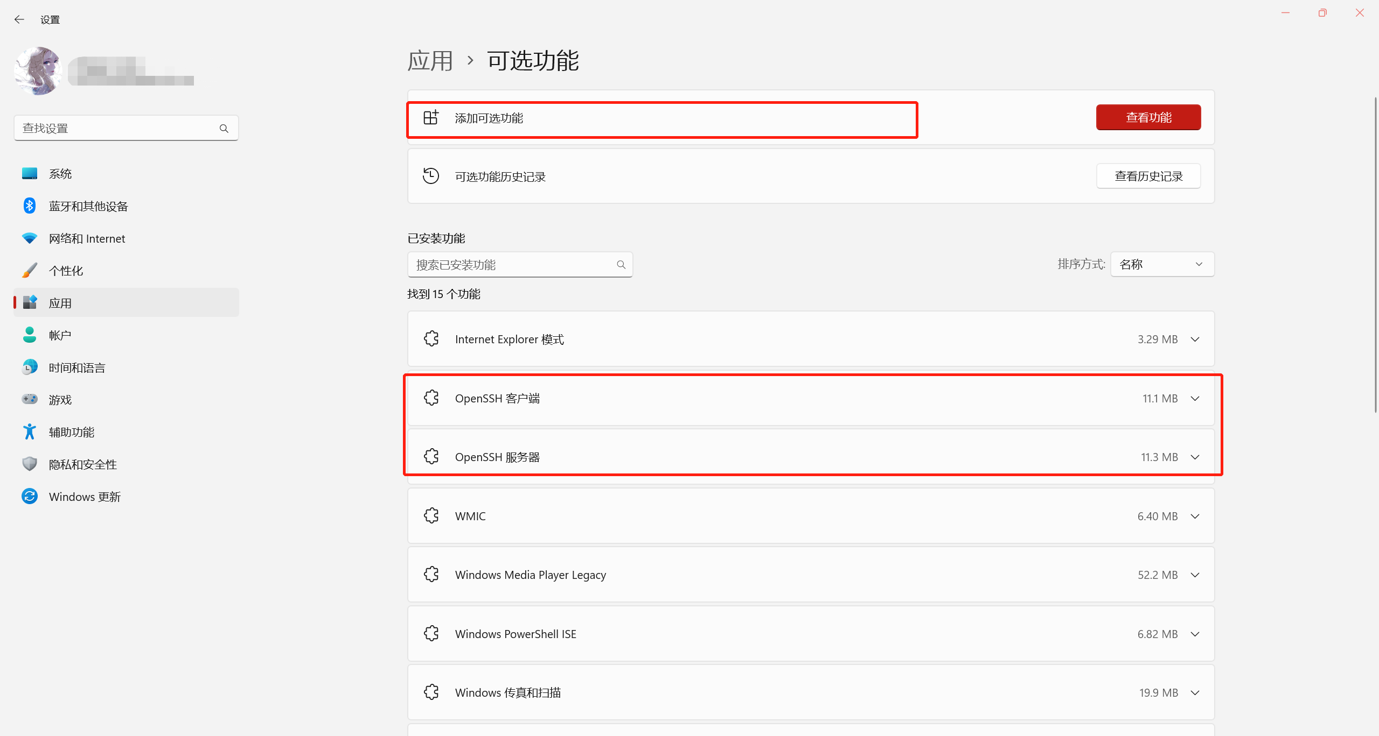The height and width of the screenshot is (736, 1379).
Task: Restore down the 设置 window
Action: pyautogui.click(x=1322, y=13)
